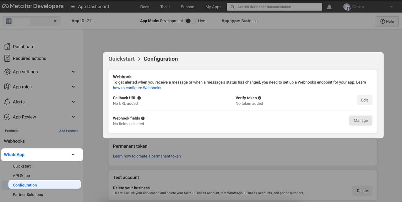Image resolution: width=402 pixels, height=202 pixels.
Task: Select Quickstart under WhatsApp
Action: [x=22, y=166]
